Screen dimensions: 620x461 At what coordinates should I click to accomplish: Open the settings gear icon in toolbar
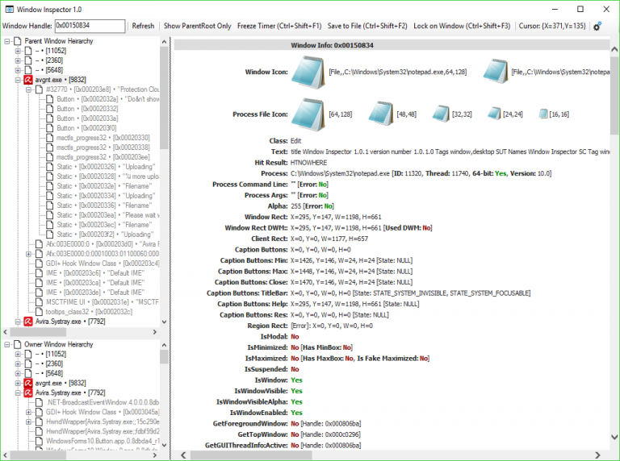[597, 26]
